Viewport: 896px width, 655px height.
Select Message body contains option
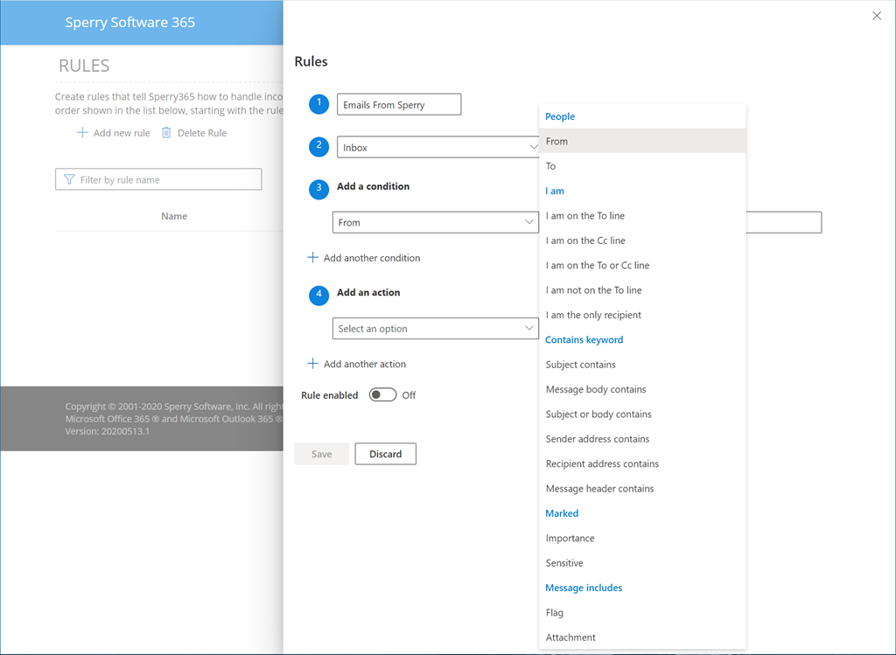coord(642,389)
